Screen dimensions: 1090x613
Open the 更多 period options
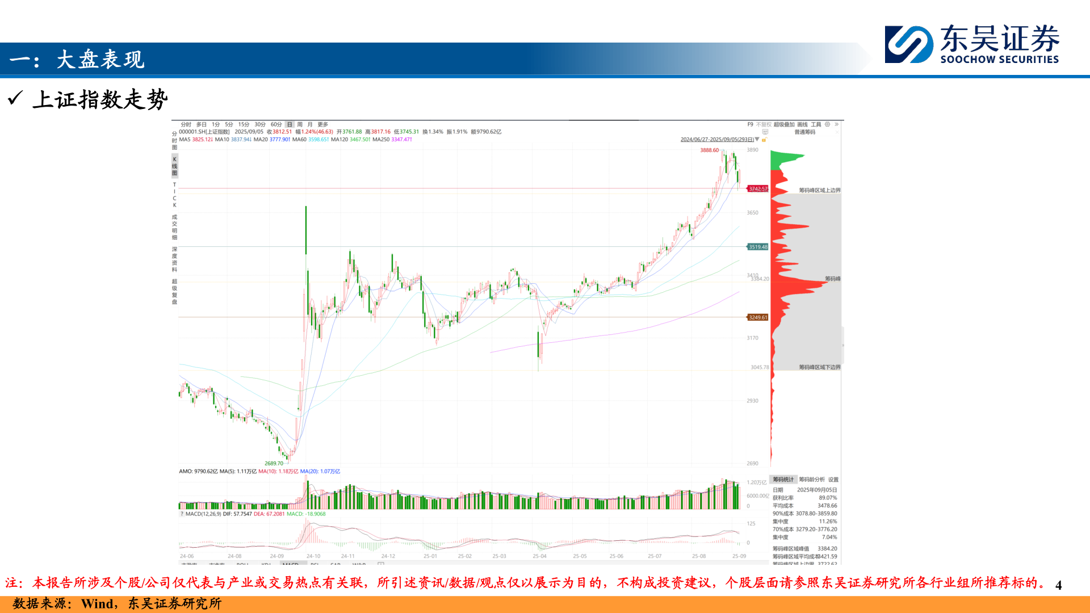click(323, 124)
